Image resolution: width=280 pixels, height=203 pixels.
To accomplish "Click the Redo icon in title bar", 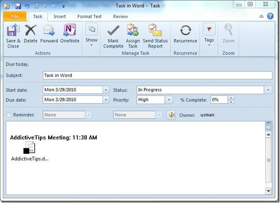I will 37,6.
